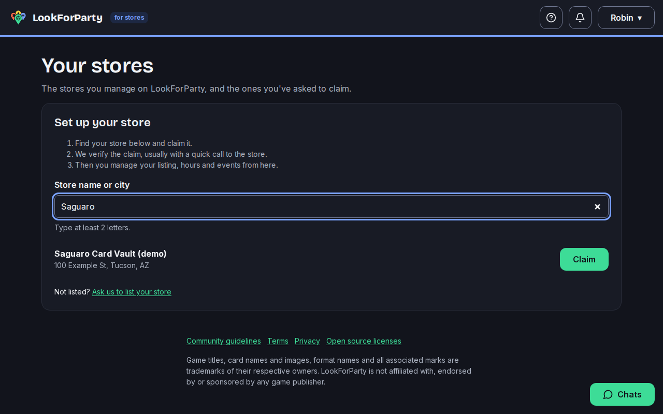Open the notifications bell icon
Image resolution: width=663 pixels, height=414 pixels.
coord(580,18)
